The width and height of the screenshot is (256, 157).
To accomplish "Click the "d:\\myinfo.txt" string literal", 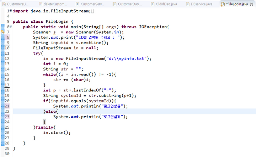I will click(127, 58).
